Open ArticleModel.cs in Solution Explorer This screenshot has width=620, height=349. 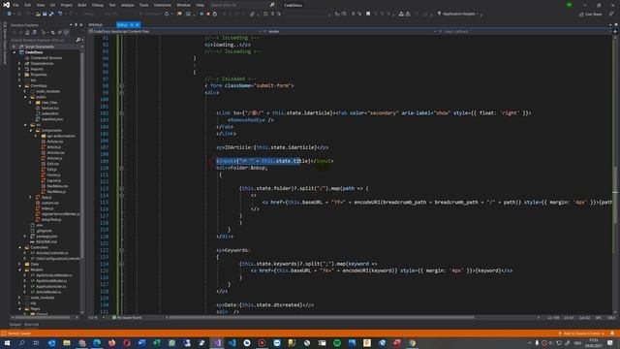point(48,292)
